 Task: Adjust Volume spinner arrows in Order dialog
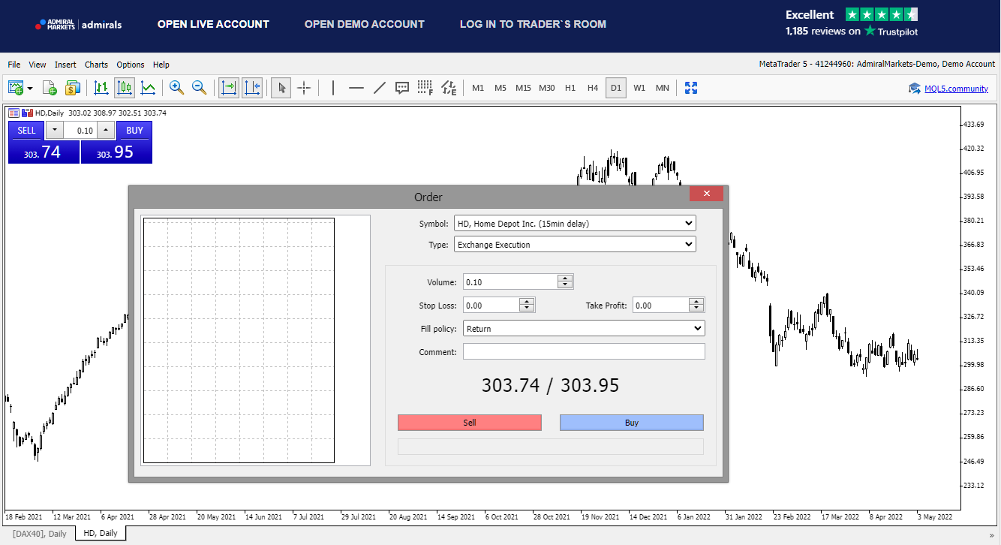(x=566, y=282)
